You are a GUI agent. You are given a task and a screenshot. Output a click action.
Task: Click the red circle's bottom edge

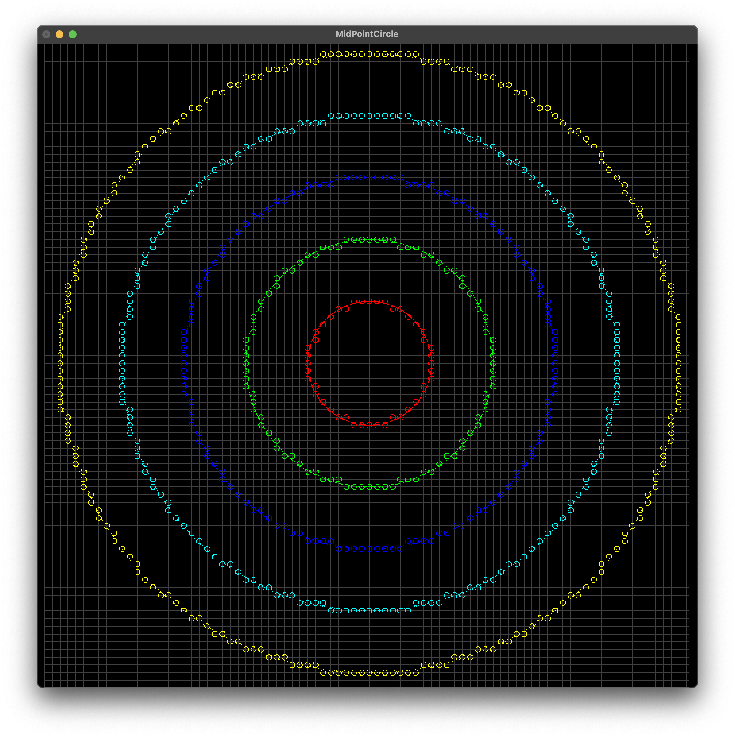click(x=369, y=425)
